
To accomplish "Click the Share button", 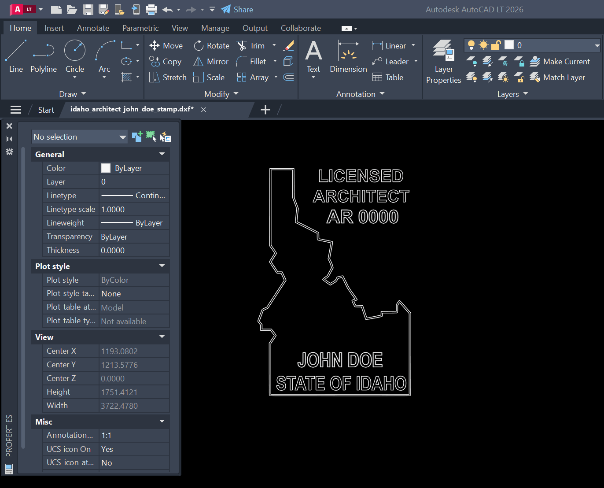I will pyautogui.click(x=237, y=9).
